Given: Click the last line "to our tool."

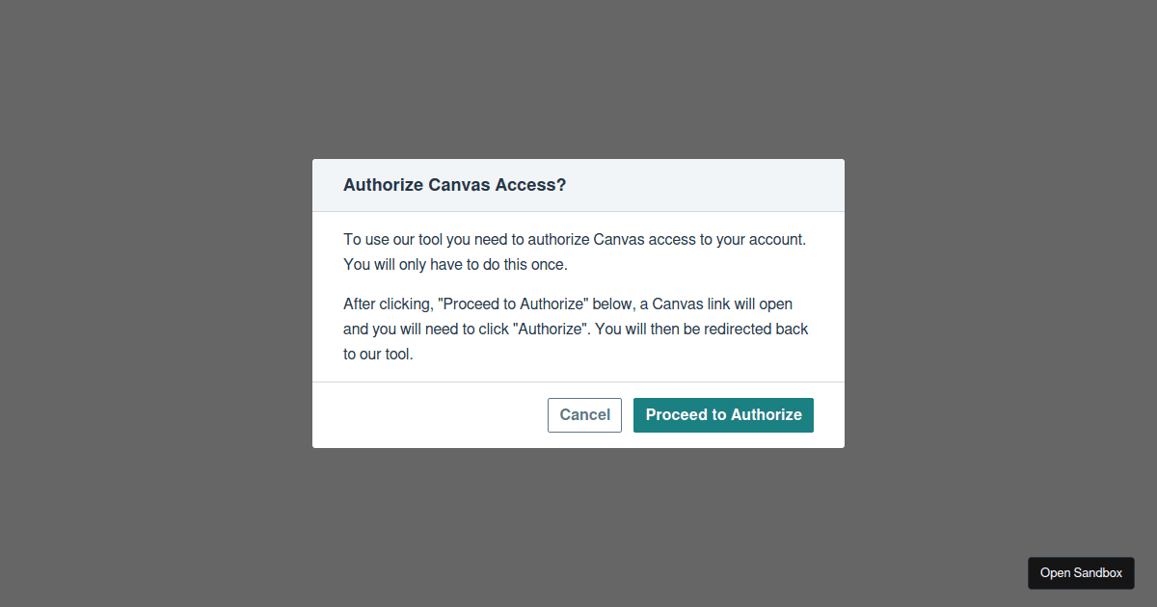Looking at the screenshot, I should (378, 354).
